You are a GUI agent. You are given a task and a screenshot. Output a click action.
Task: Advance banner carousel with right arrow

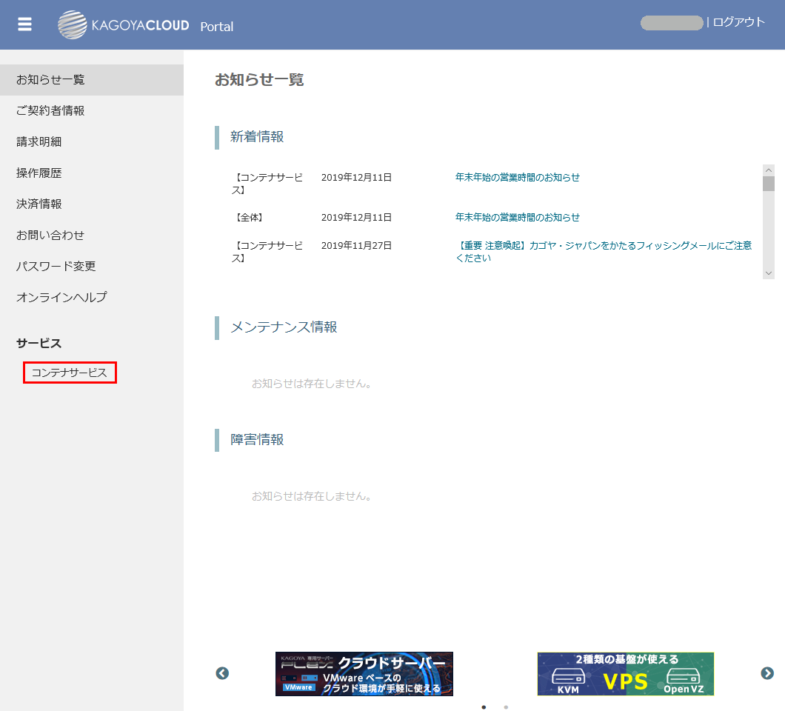(x=767, y=673)
